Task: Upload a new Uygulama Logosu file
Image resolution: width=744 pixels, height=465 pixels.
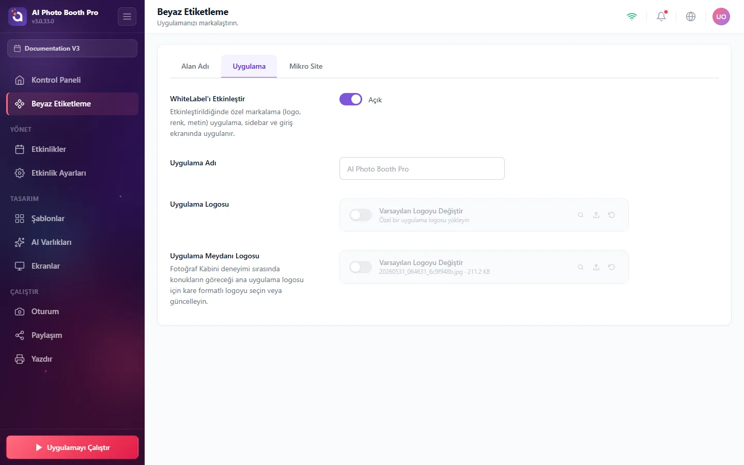Action: pos(596,215)
